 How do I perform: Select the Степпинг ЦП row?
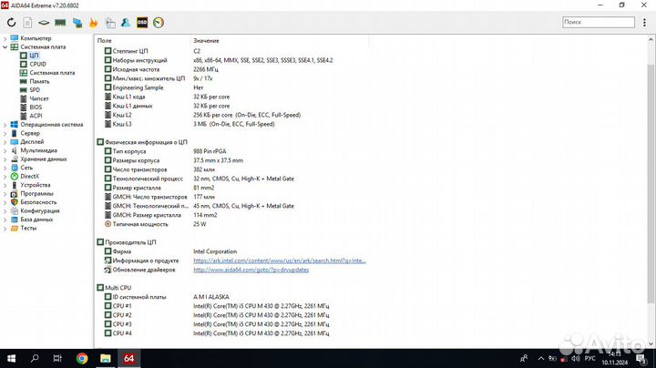[129, 51]
